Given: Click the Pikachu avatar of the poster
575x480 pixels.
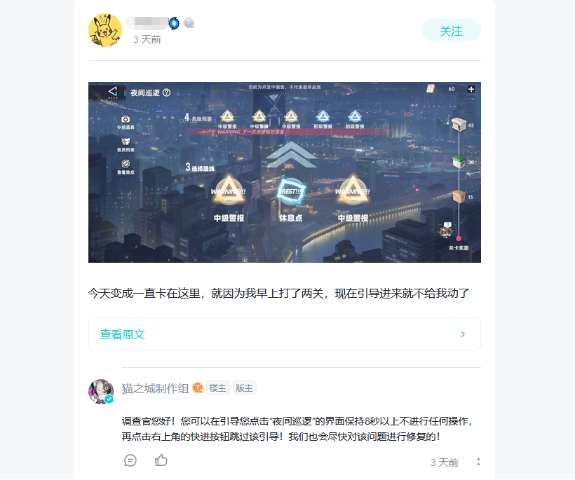Looking at the screenshot, I should click(105, 30).
